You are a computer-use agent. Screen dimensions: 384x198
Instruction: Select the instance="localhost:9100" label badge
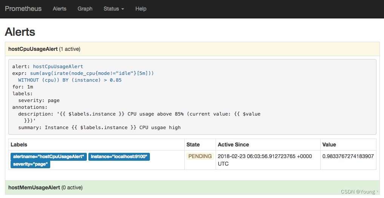[119, 157]
